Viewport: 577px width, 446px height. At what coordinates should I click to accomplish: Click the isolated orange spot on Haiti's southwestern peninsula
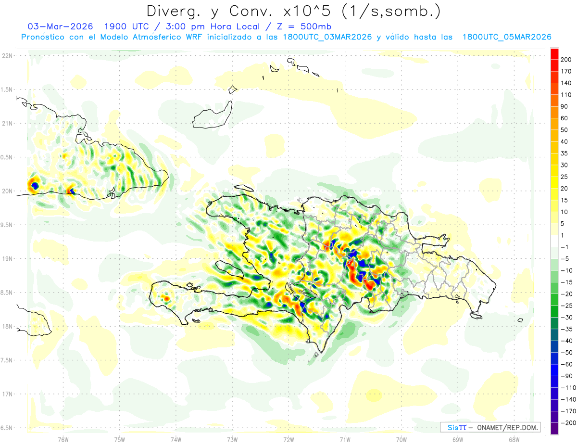pyautogui.click(x=166, y=298)
